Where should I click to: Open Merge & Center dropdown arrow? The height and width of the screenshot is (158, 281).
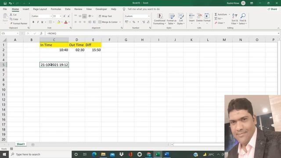(120, 22)
